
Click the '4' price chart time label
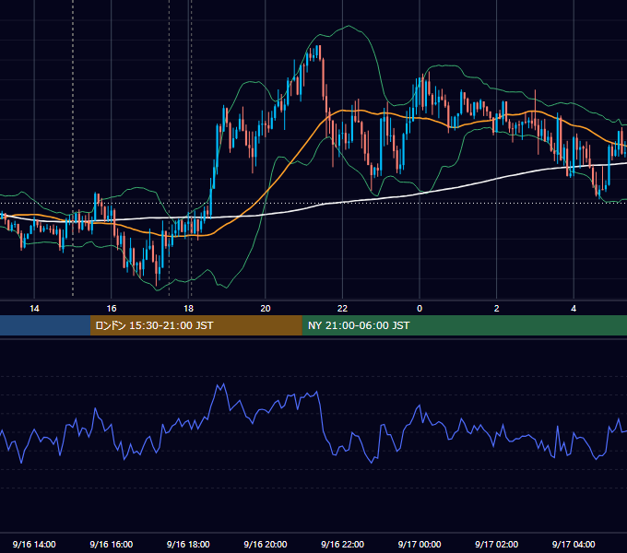tap(574, 309)
